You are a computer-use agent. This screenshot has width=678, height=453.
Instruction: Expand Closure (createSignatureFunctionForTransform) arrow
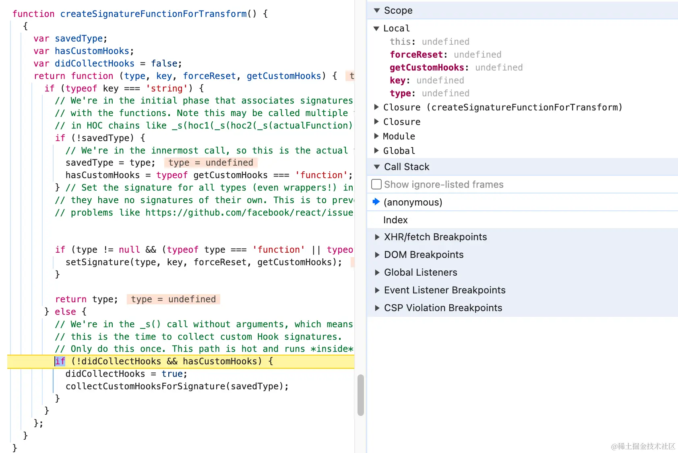coord(376,107)
